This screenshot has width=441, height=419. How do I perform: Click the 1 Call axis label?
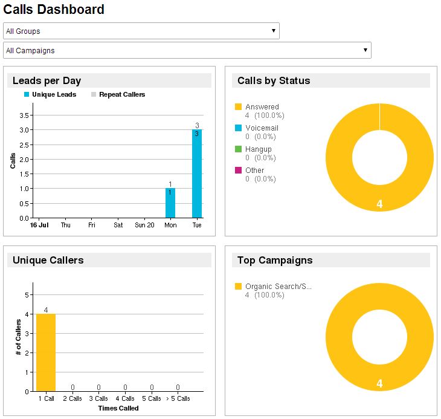46,398
